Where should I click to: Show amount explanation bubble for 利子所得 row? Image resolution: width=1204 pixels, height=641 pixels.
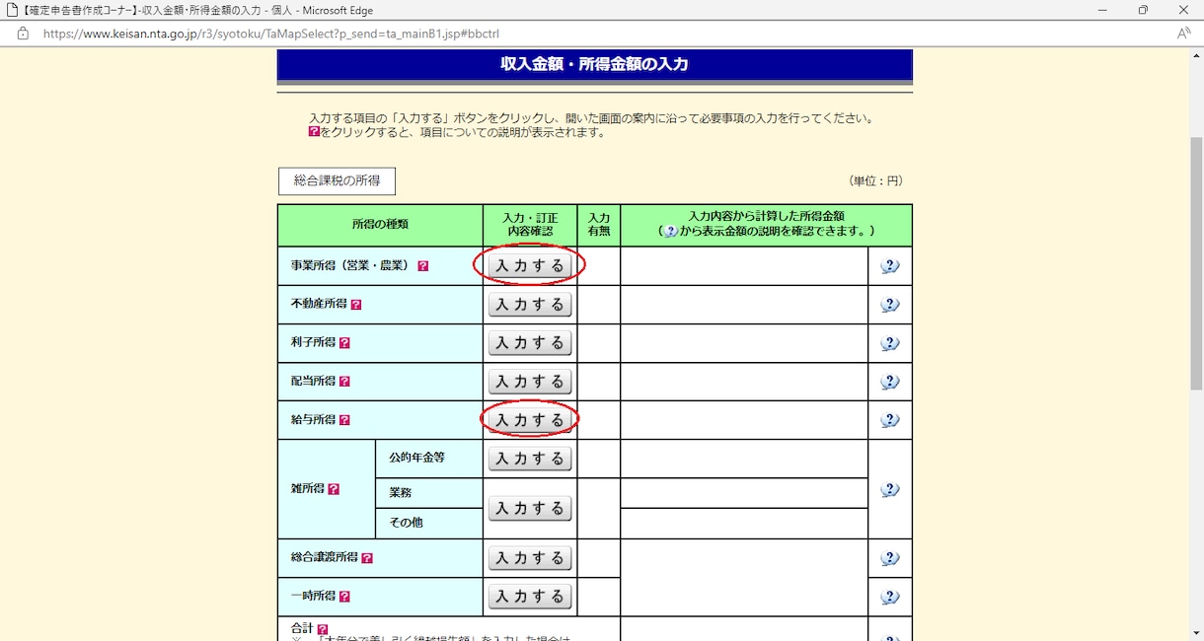coord(890,343)
